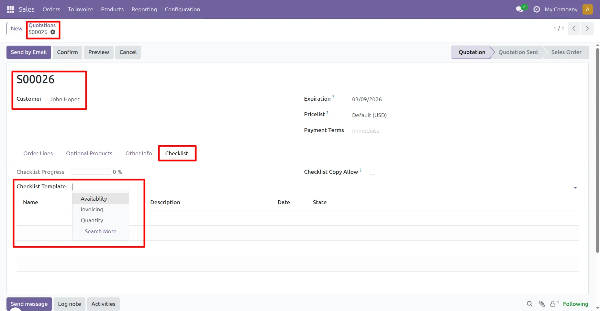Click the Following button

pyautogui.click(x=575, y=304)
